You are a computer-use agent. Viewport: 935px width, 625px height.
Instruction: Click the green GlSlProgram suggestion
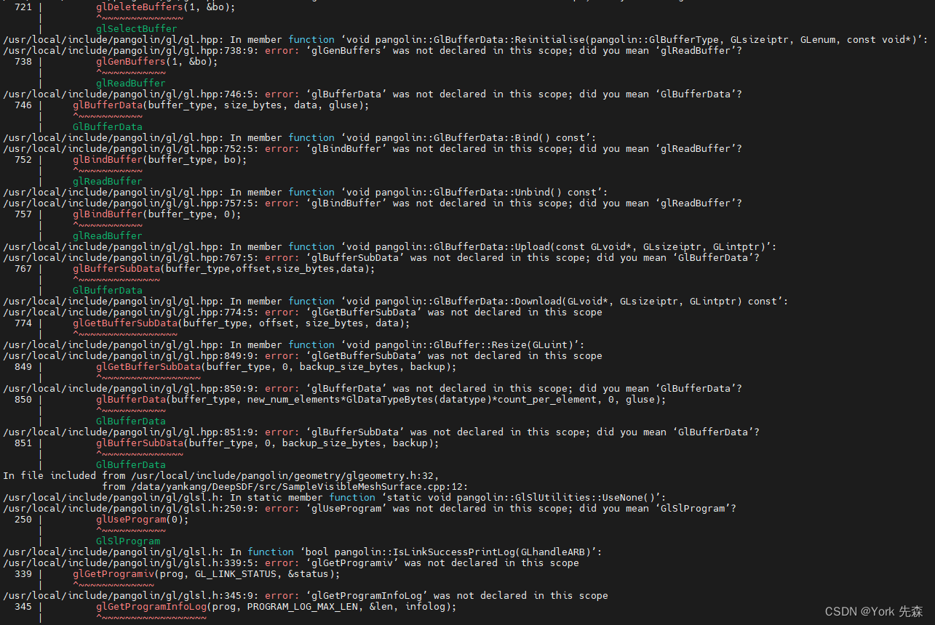tap(127, 541)
